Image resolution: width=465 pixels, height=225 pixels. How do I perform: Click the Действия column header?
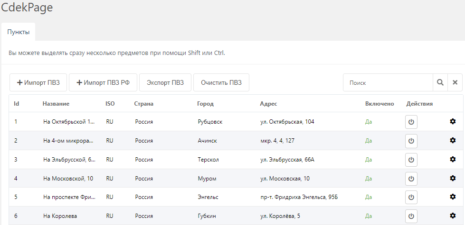click(x=419, y=104)
